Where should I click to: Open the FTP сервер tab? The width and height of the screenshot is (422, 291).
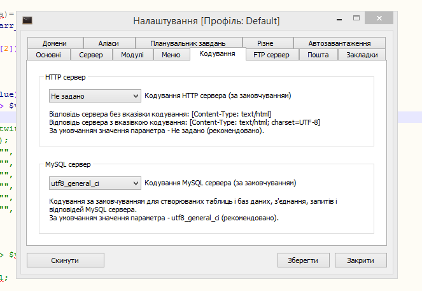(271, 55)
